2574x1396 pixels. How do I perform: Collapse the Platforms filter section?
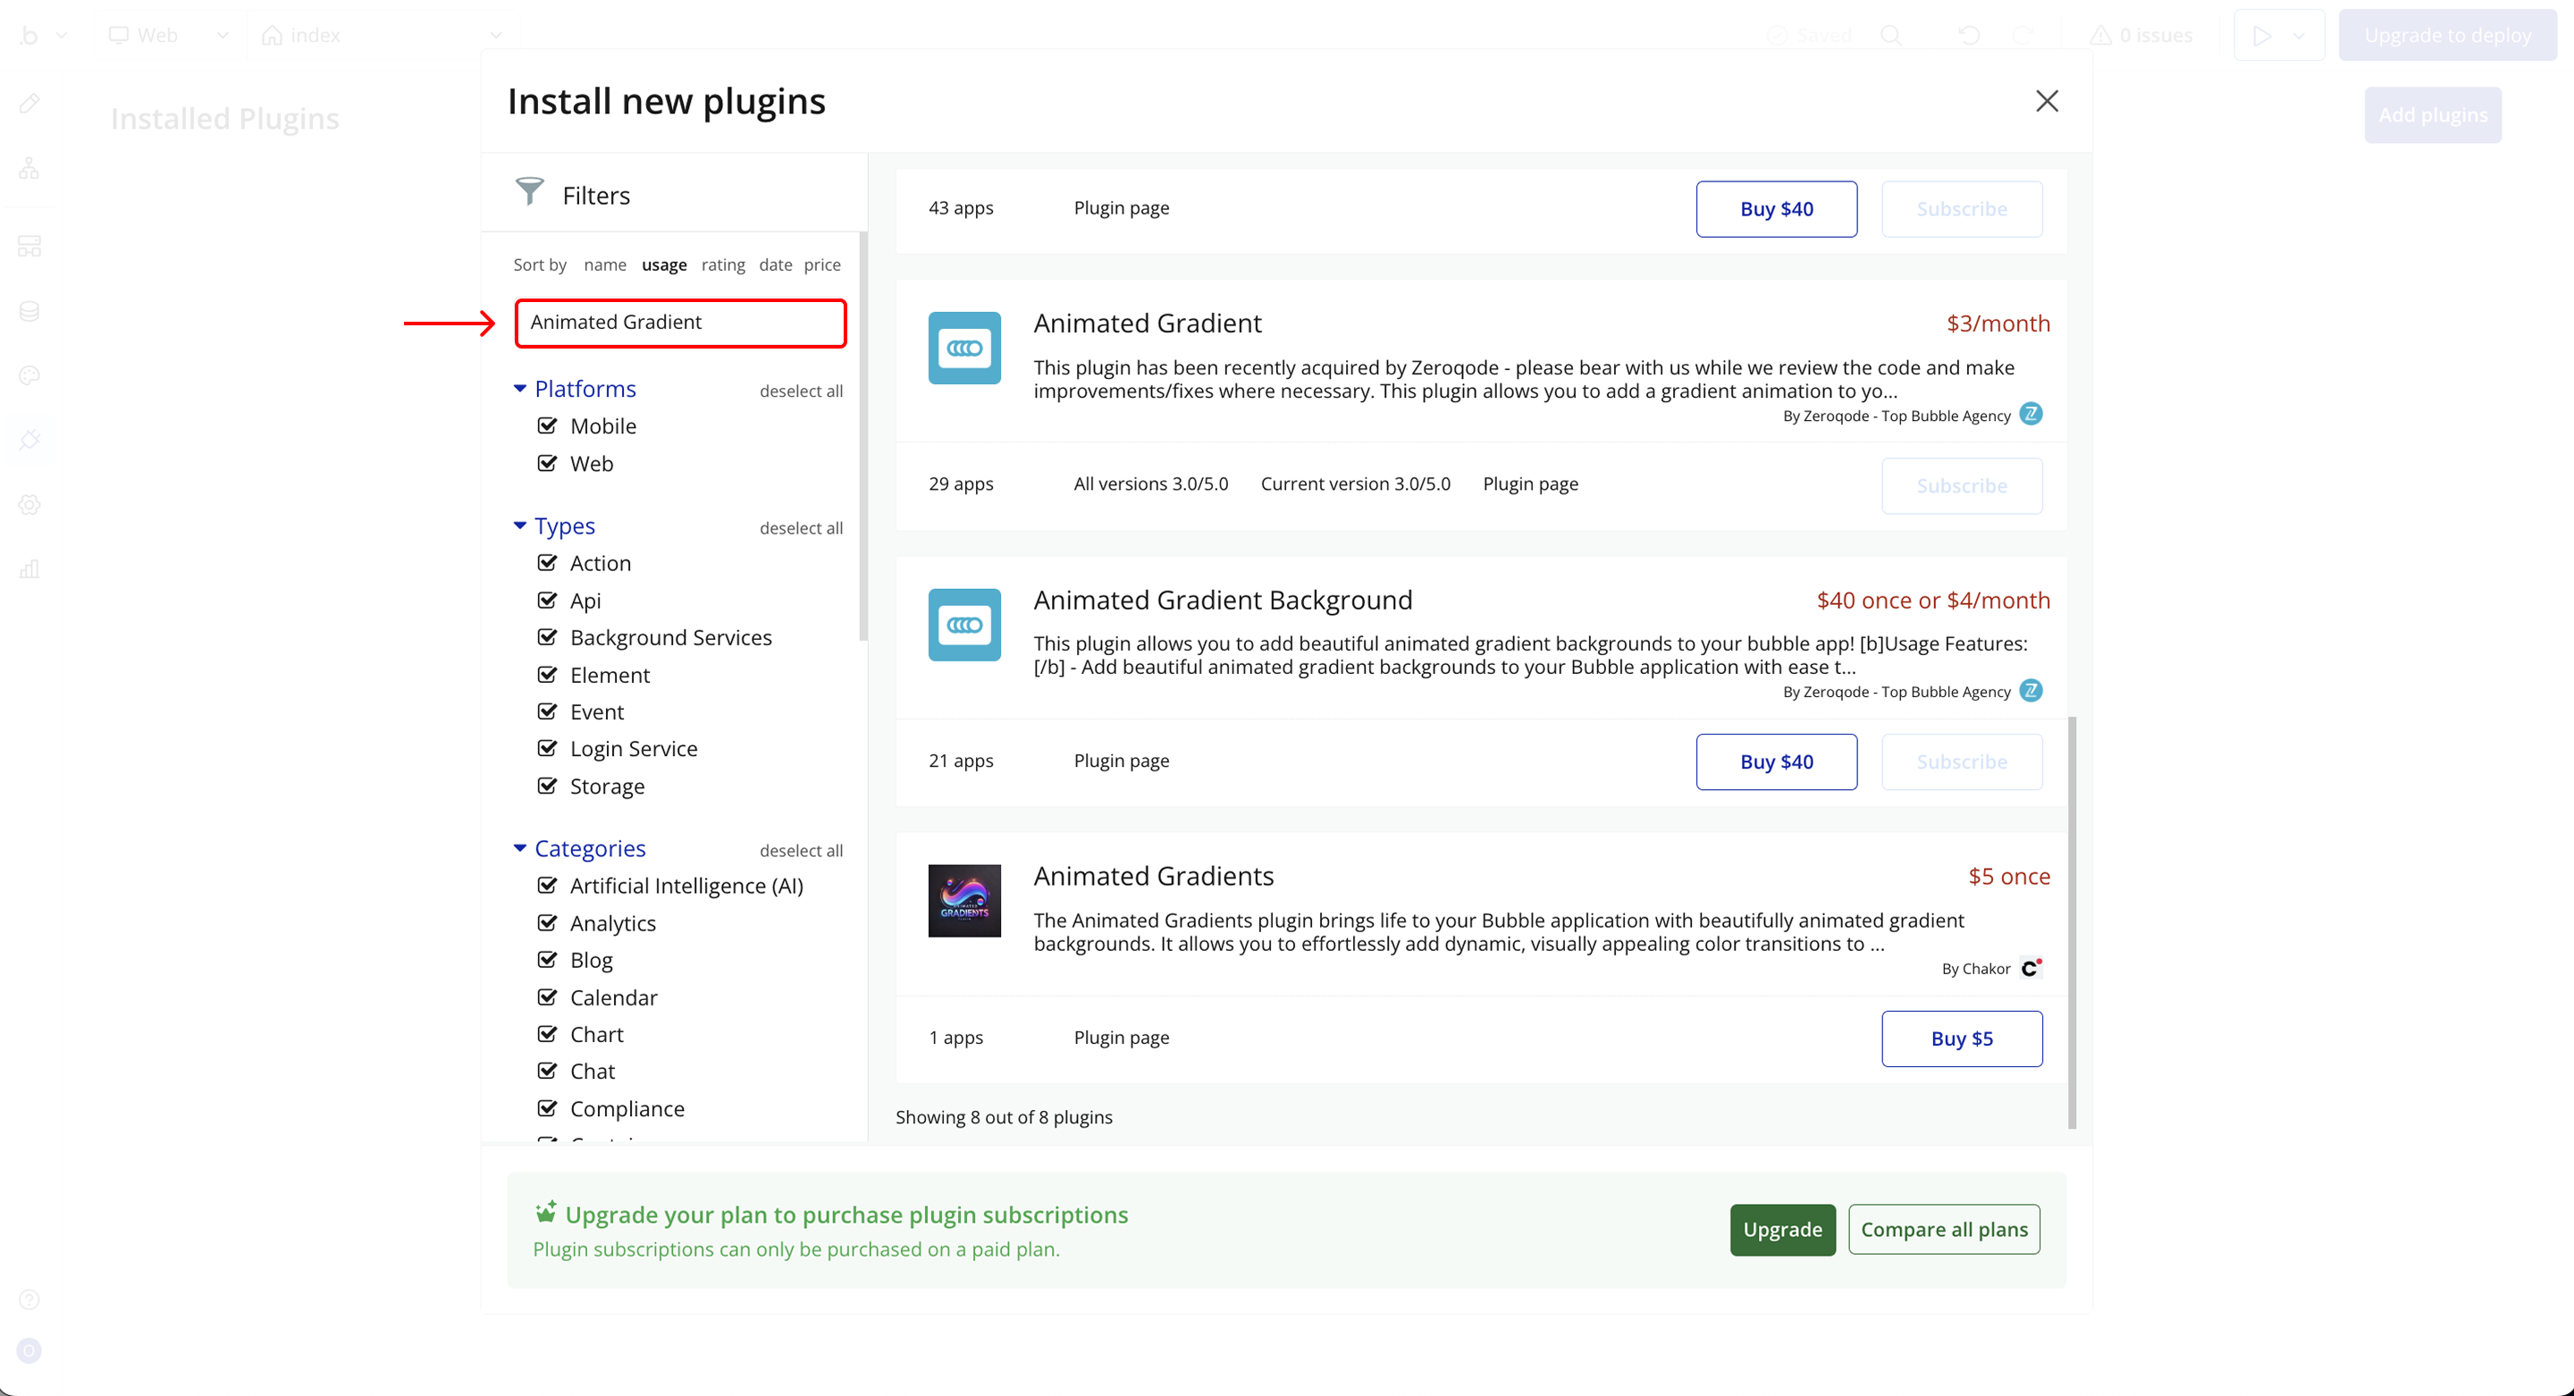519,389
